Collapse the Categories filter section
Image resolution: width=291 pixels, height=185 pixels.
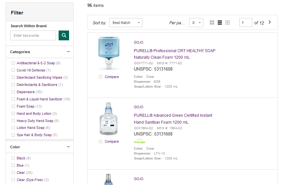pos(68,52)
